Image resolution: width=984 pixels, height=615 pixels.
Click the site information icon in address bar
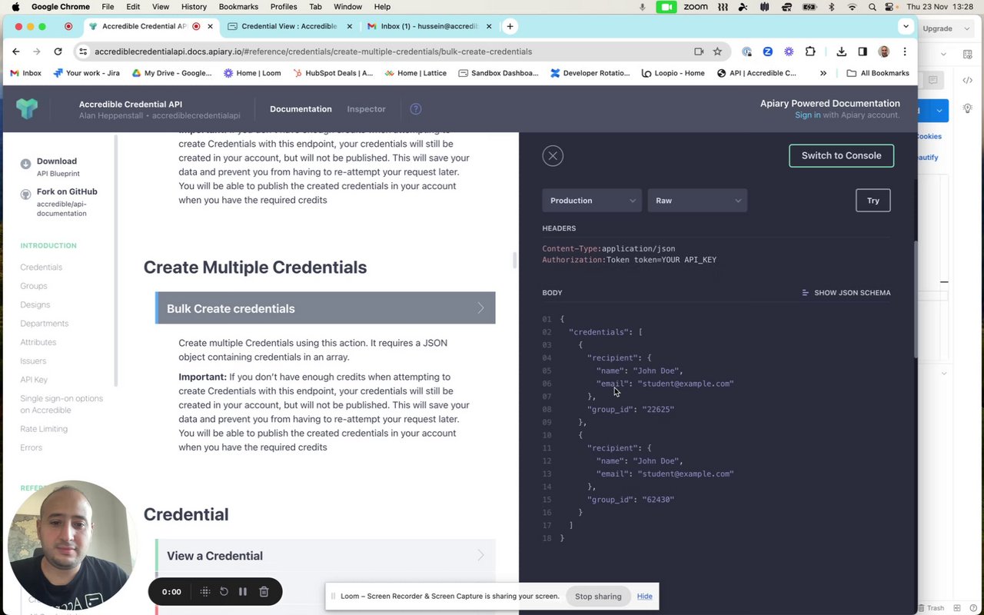pos(84,52)
